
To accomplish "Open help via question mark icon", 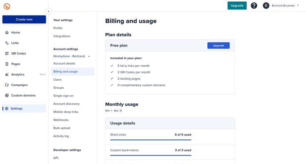I will pyautogui.click(x=254, y=6).
